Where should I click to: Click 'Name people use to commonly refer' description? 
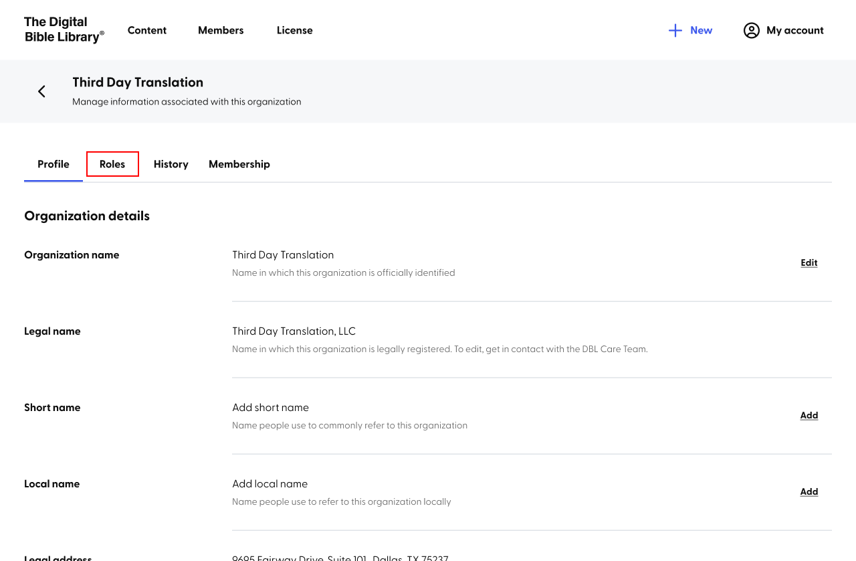(x=350, y=426)
